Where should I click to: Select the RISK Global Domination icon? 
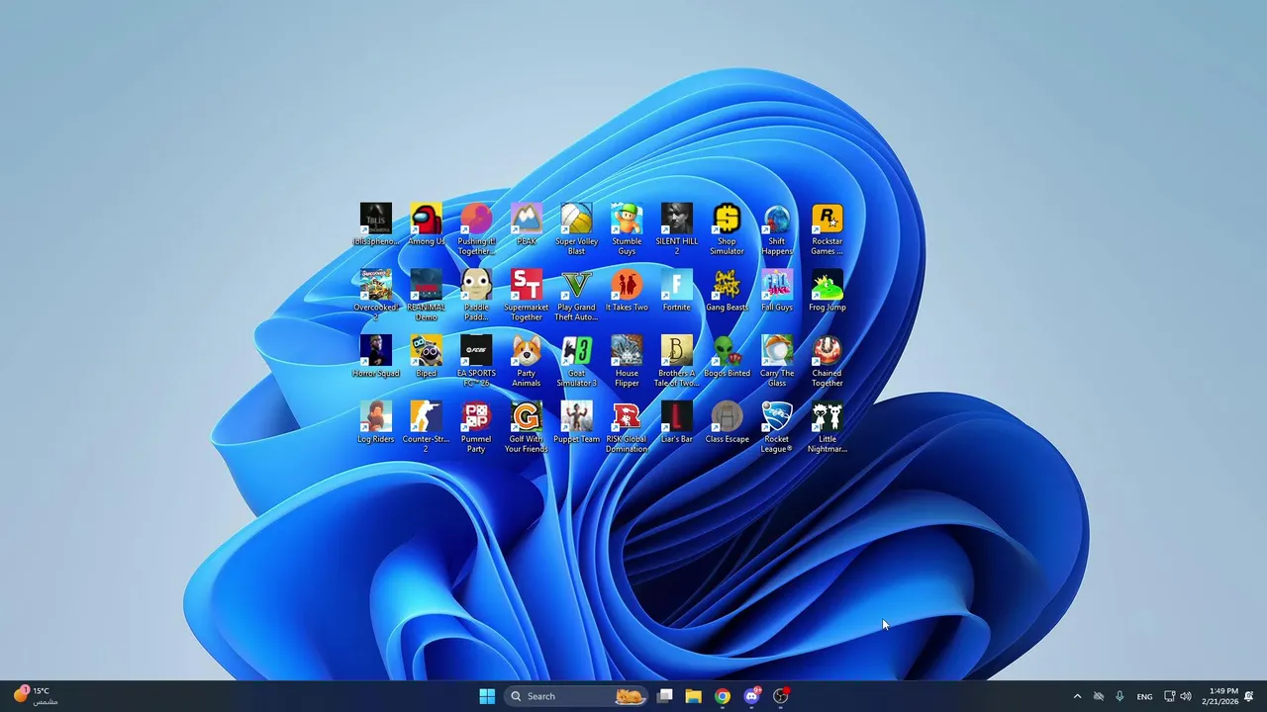[627, 427]
